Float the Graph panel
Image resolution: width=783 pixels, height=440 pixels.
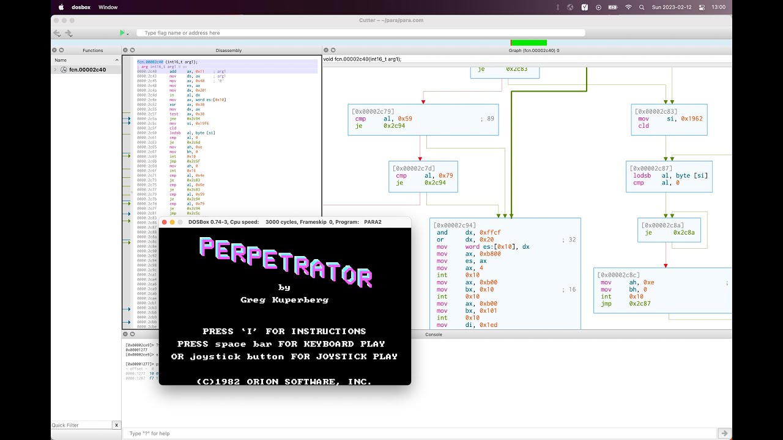pos(333,50)
